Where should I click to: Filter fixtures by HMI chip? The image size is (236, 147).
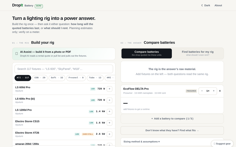110,78
